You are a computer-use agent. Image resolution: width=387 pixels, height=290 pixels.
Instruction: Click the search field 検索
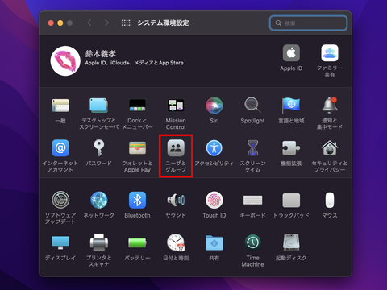(308, 23)
